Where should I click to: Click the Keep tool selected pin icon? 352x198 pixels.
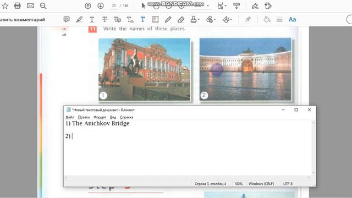pos(248,20)
